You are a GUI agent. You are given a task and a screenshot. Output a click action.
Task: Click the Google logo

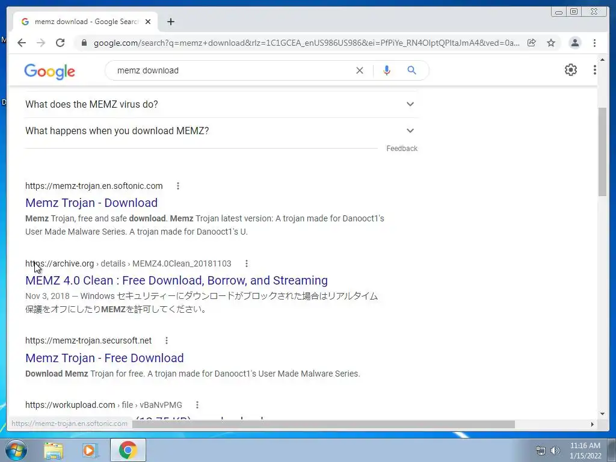tap(49, 72)
